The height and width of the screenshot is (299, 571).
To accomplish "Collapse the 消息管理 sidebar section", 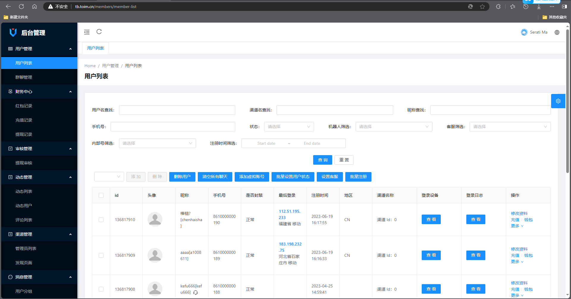I will coord(39,277).
